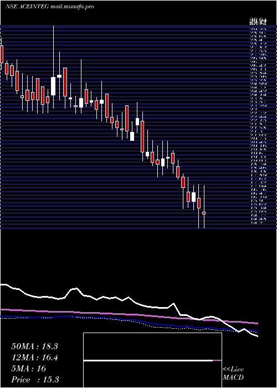Select the 5MA : 16 value
277x388 pixels.
click(x=28, y=369)
